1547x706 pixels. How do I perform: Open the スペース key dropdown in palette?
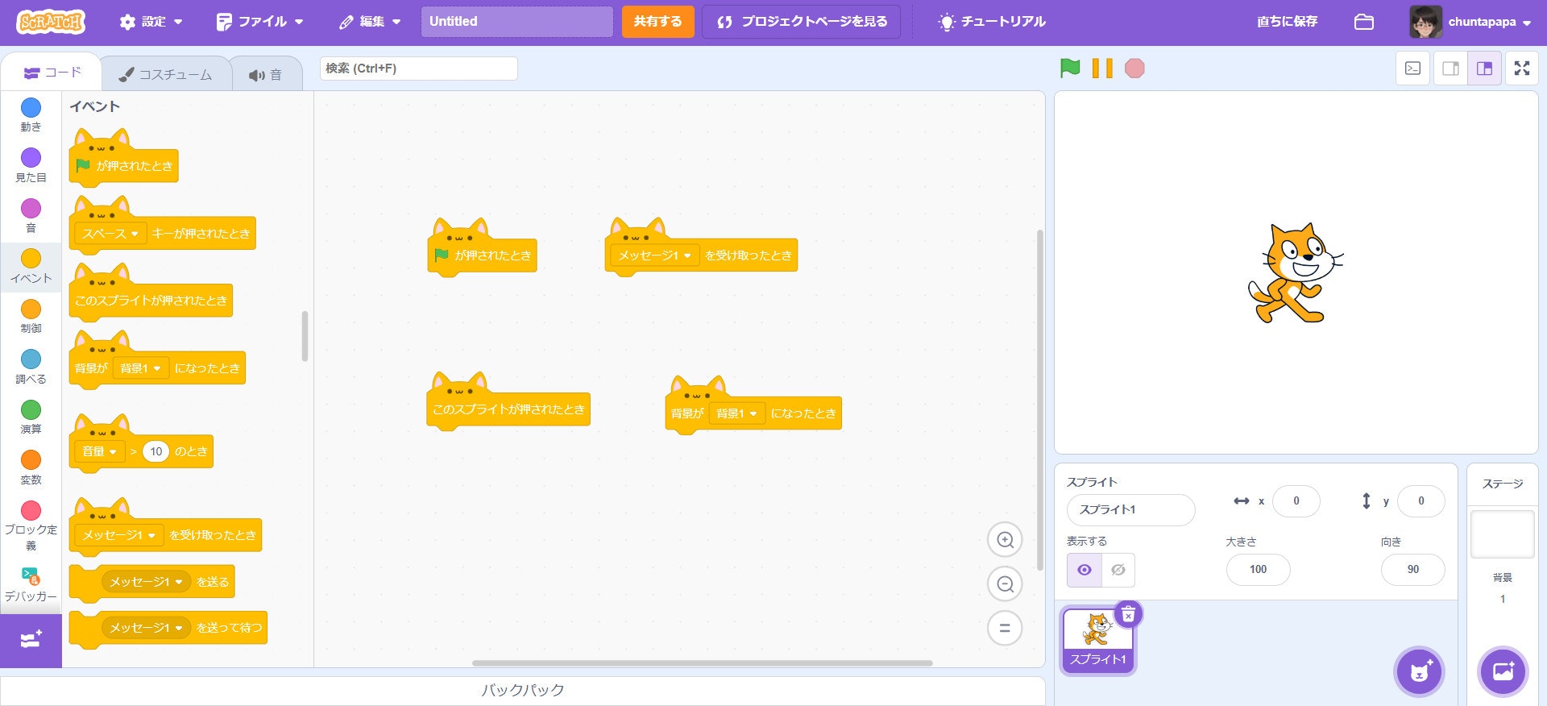pyautogui.click(x=111, y=234)
